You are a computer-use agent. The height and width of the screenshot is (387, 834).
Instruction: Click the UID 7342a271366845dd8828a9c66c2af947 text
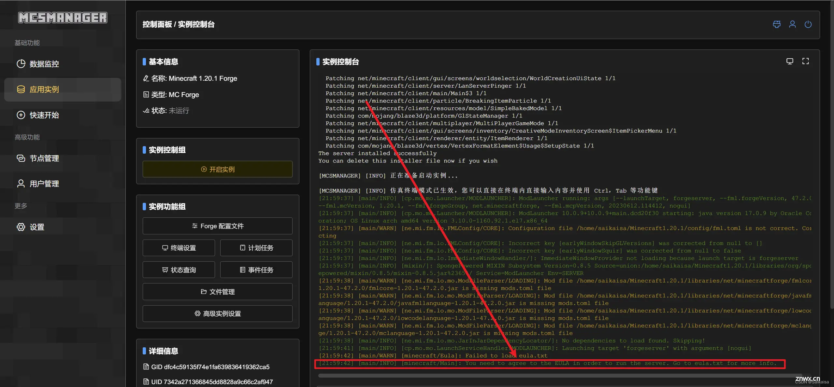click(x=212, y=382)
